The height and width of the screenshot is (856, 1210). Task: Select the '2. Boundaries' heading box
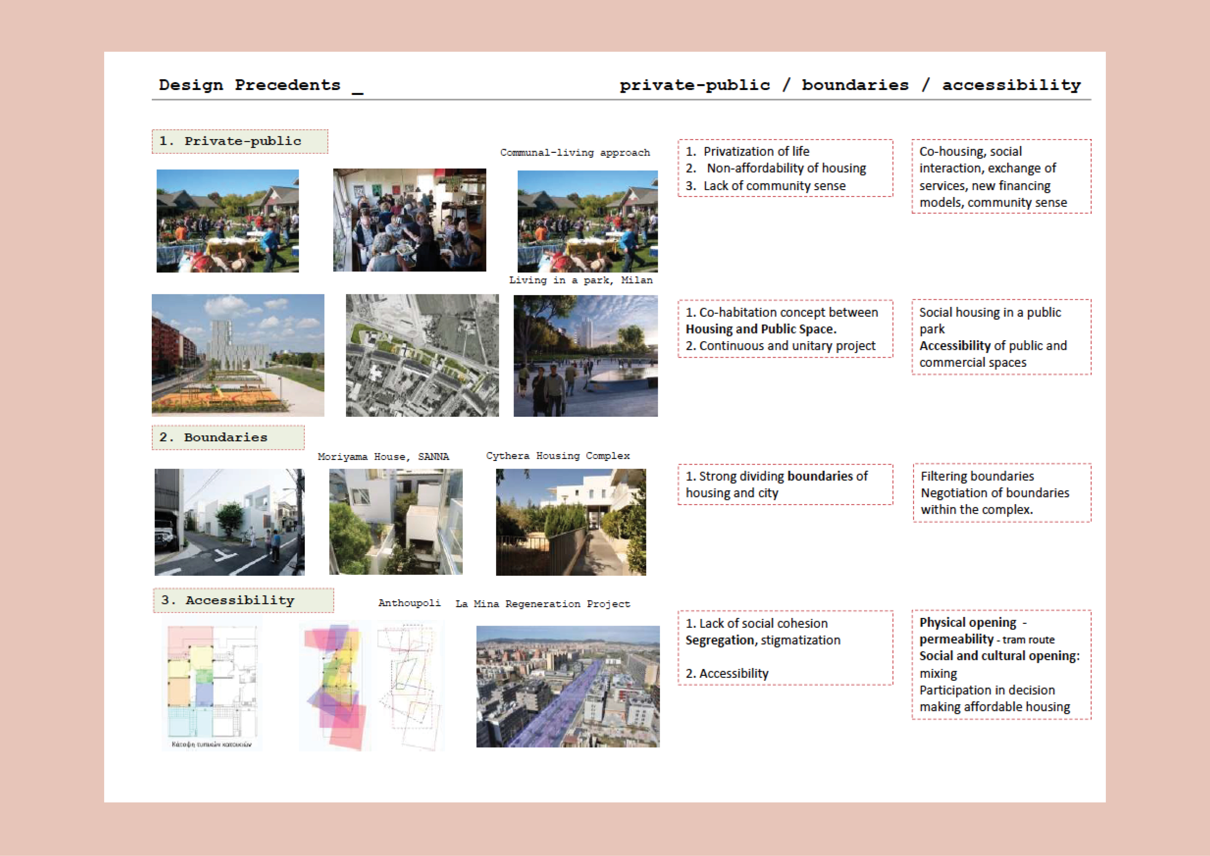tap(228, 437)
